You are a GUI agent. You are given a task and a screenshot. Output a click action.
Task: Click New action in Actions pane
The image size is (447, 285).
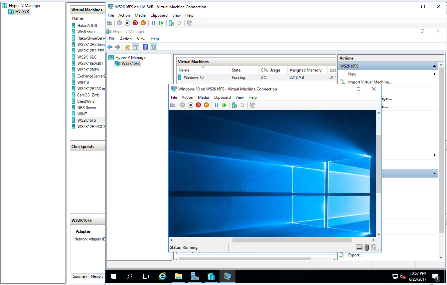click(352, 74)
